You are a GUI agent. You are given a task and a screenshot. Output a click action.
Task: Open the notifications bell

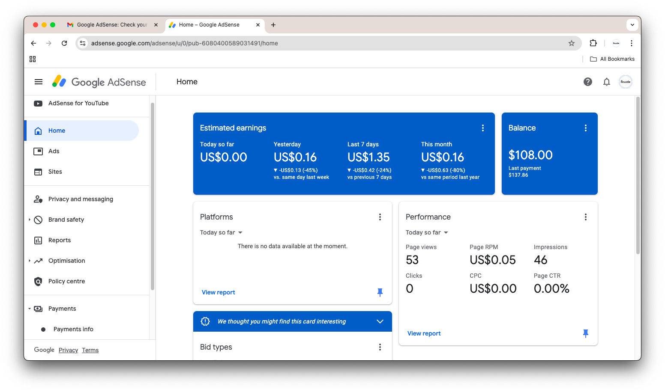click(x=607, y=82)
